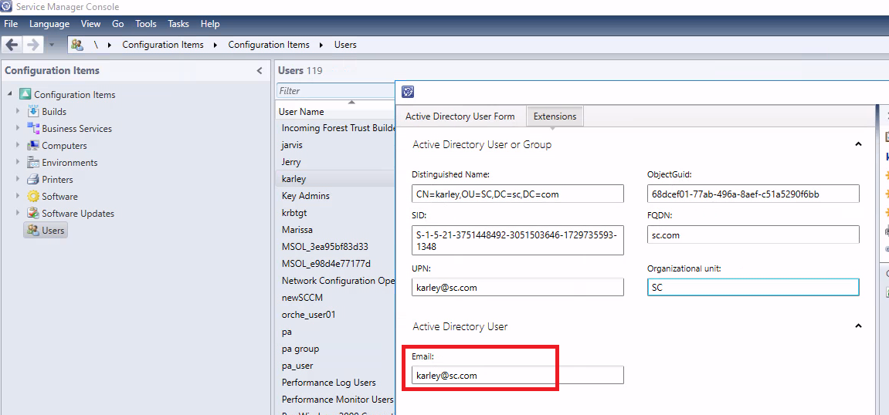Select user row 'pa_user'
Image resolution: width=889 pixels, height=415 pixels.
(335, 366)
